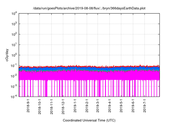Screen dimensions: 176x123
Task: Click the 2019-4-1 date tick label
Action: 109,106
